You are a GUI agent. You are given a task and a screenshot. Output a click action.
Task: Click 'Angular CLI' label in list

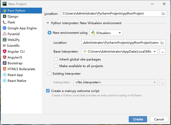[x=16, y=51]
